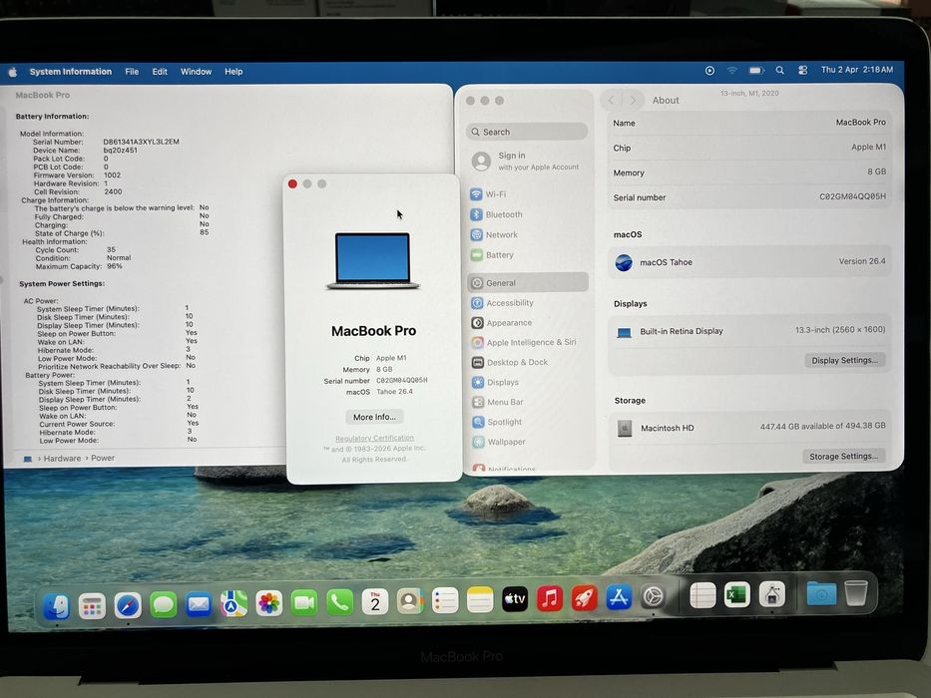The image size is (931, 698).
Task: Open FaceTime from the Dock
Action: 304,602
